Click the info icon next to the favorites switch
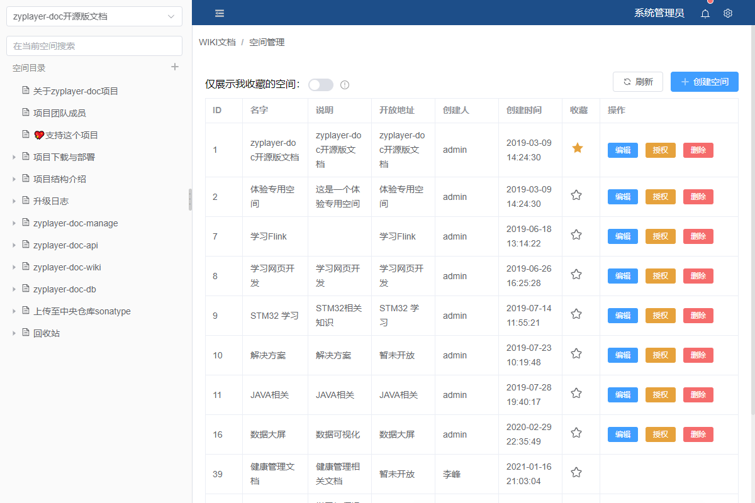Viewport: 755px width, 503px height. tap(345, 85)
